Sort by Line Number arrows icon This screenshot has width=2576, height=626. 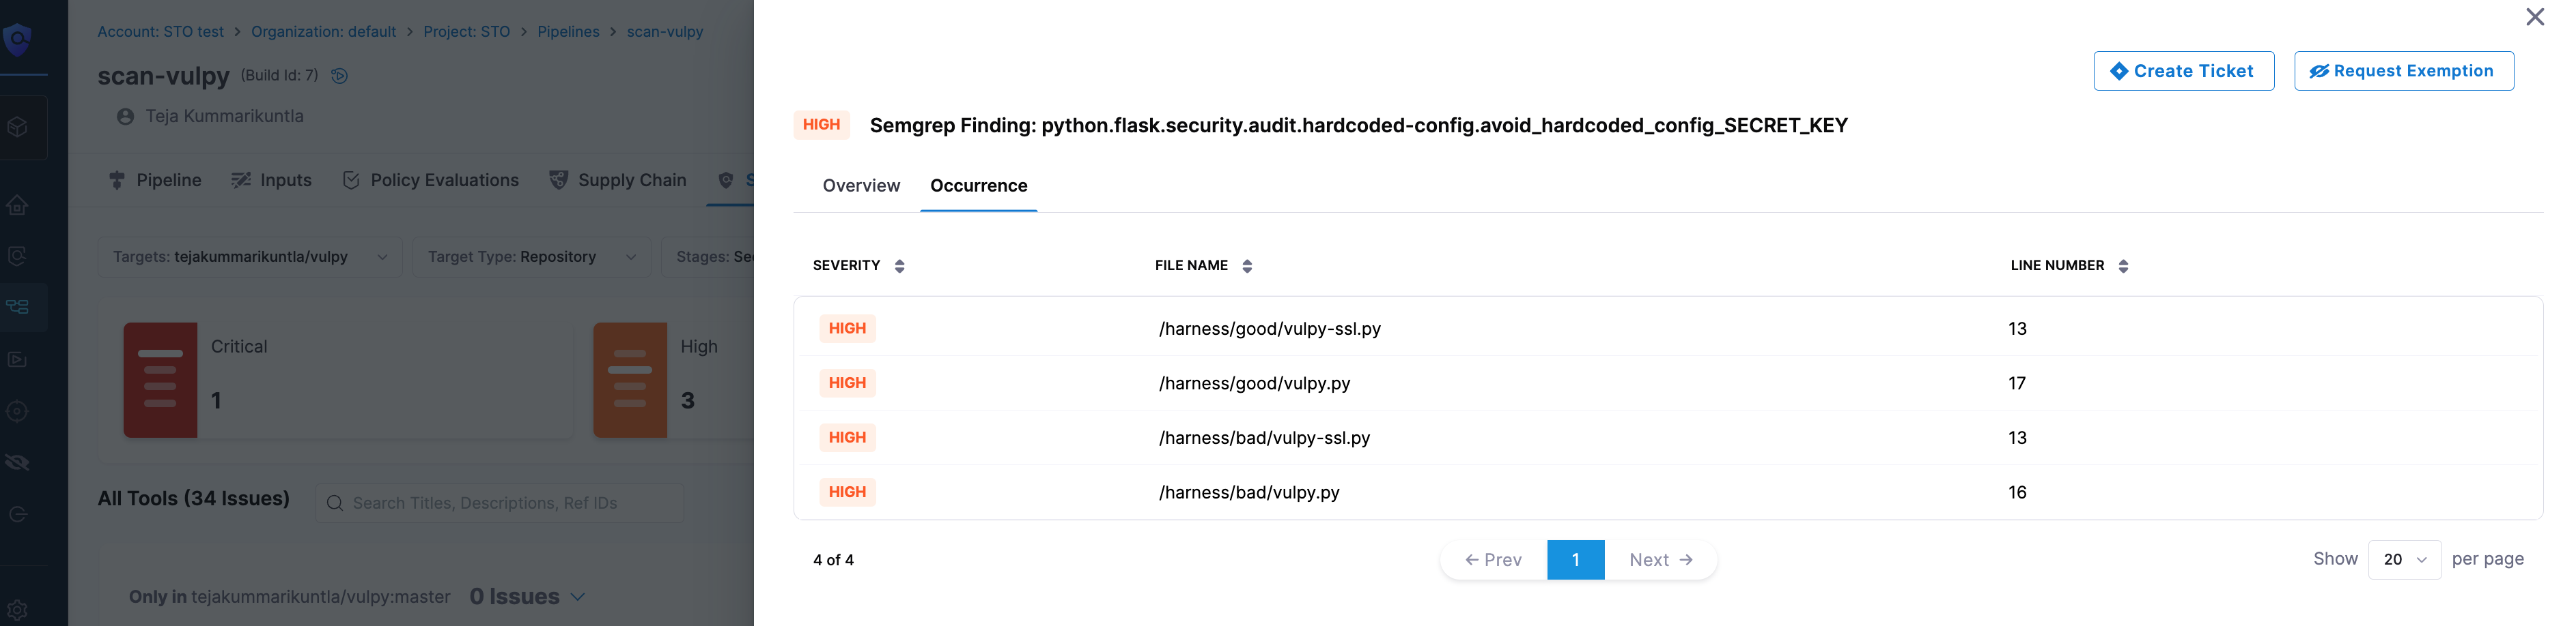click(2122, 265)
